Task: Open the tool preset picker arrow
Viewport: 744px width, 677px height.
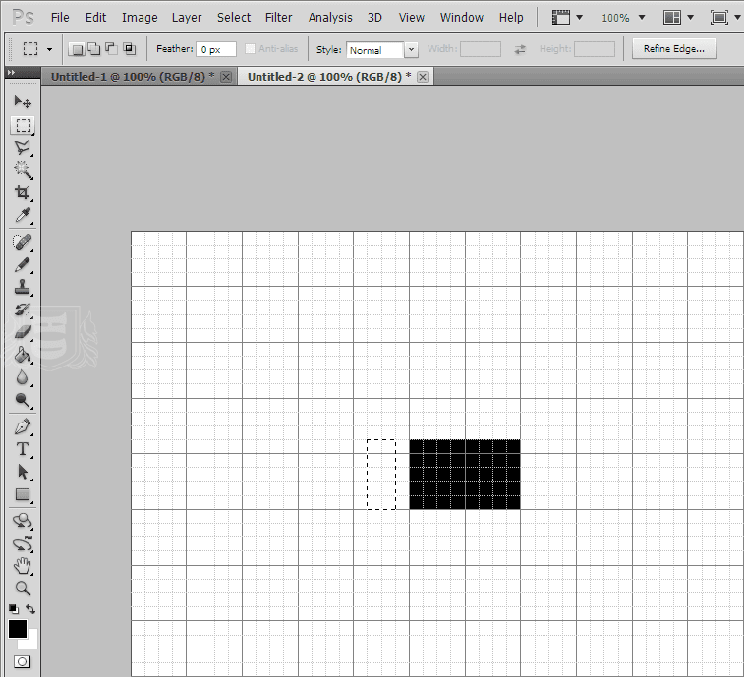Action: 49,49
